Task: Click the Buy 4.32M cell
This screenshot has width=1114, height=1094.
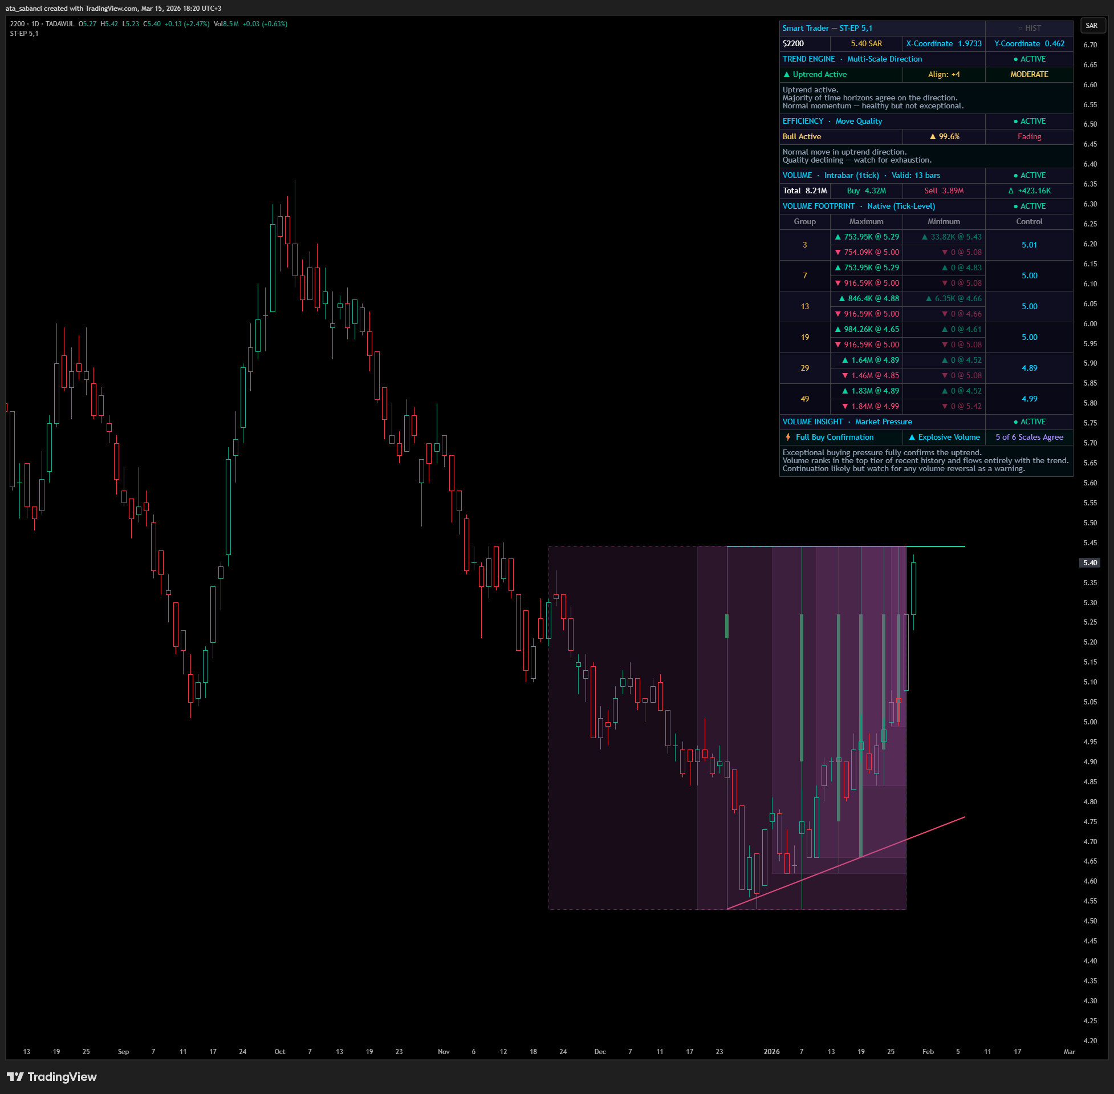Action: [866, 191]
